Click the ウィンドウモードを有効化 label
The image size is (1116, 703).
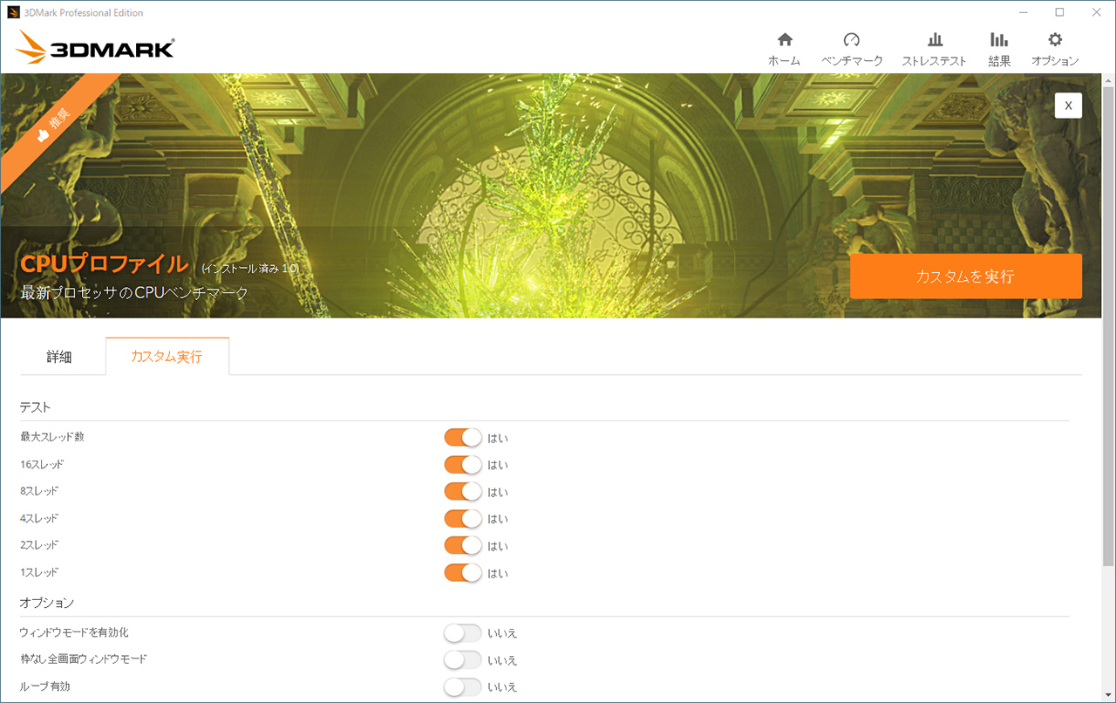[x=74, y=632]
